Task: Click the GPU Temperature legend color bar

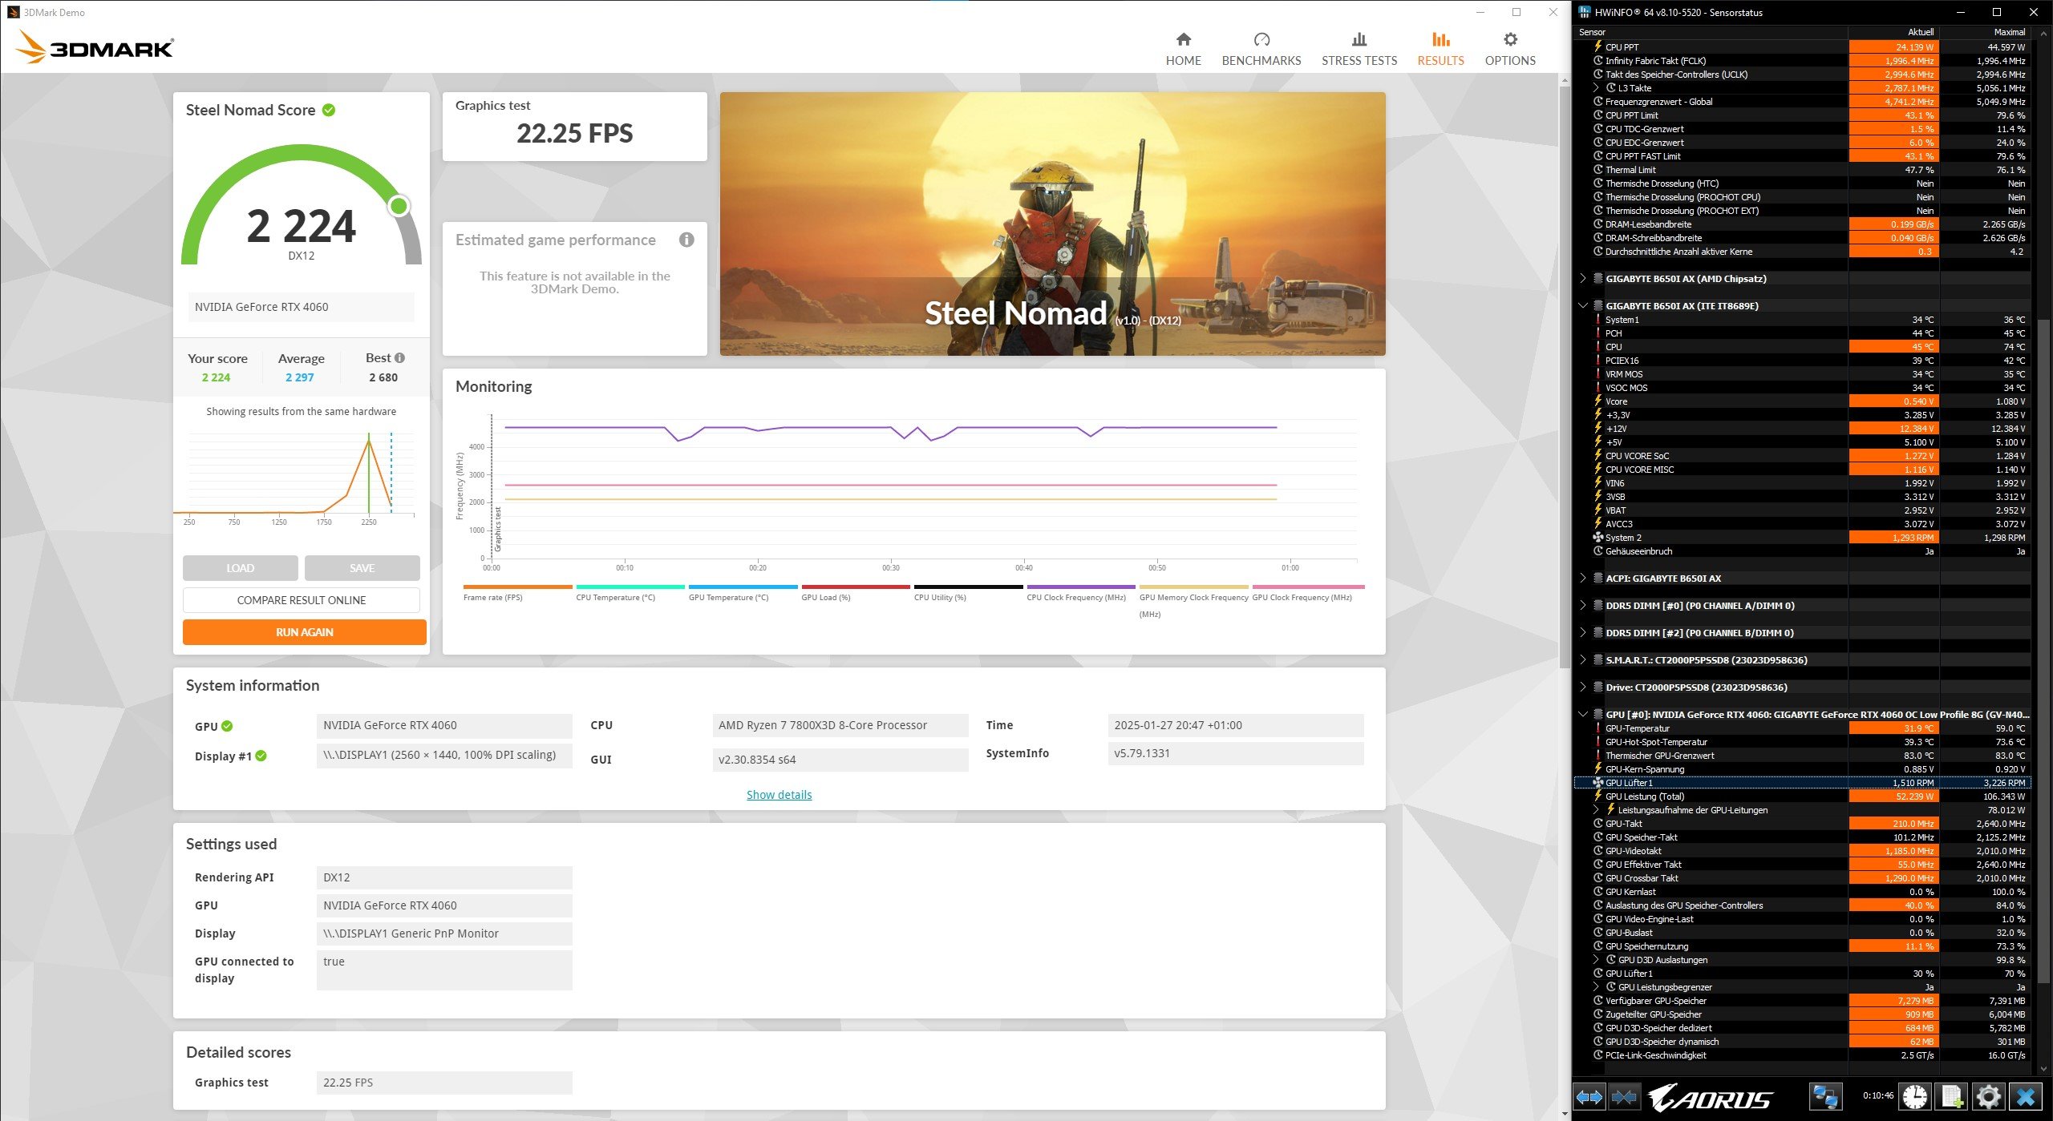Action: coord(743,587)
